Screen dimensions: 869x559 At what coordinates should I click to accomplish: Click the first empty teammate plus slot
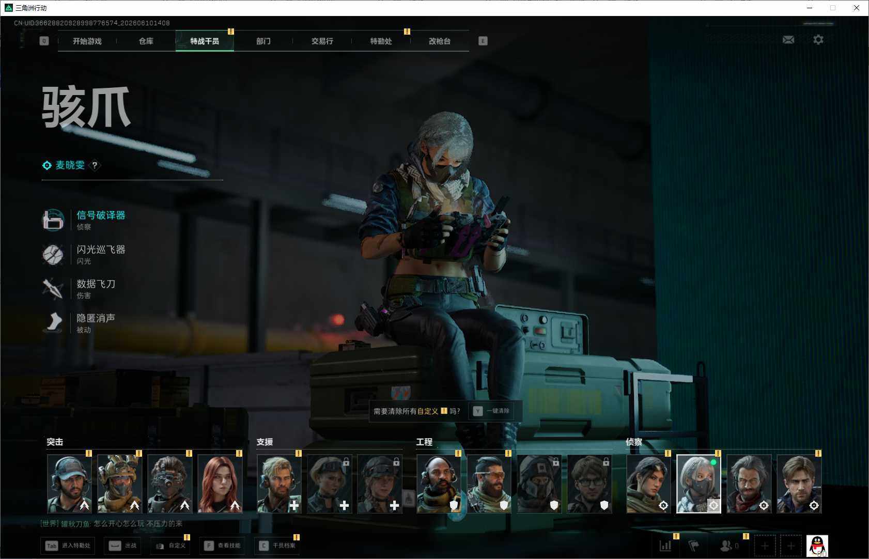coord(765,546)
